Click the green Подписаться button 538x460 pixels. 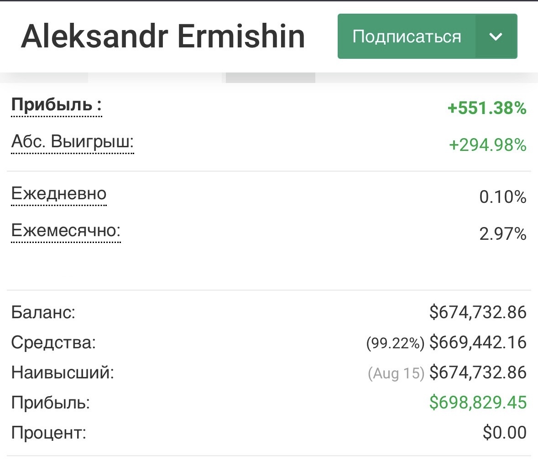(406, 36)
